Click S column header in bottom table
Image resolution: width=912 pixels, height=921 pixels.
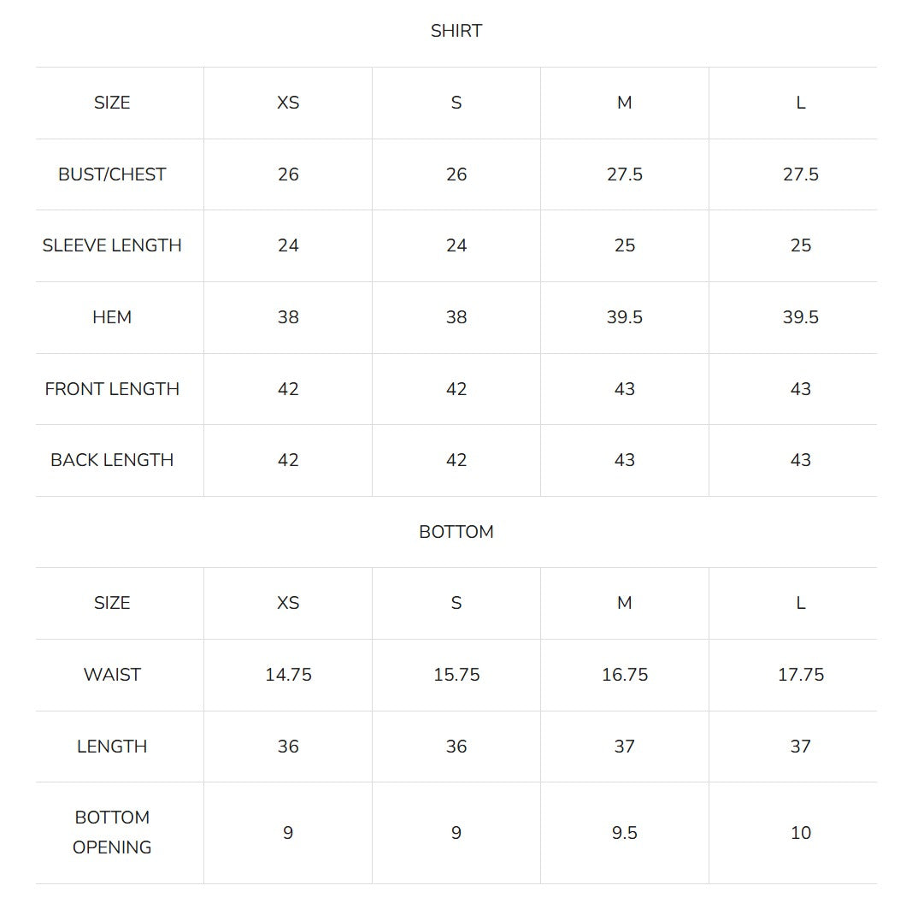[x=456, y=603]
